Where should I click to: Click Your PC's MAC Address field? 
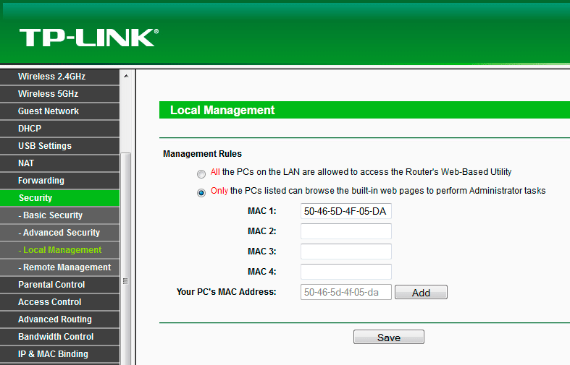[x=345, y=292]
